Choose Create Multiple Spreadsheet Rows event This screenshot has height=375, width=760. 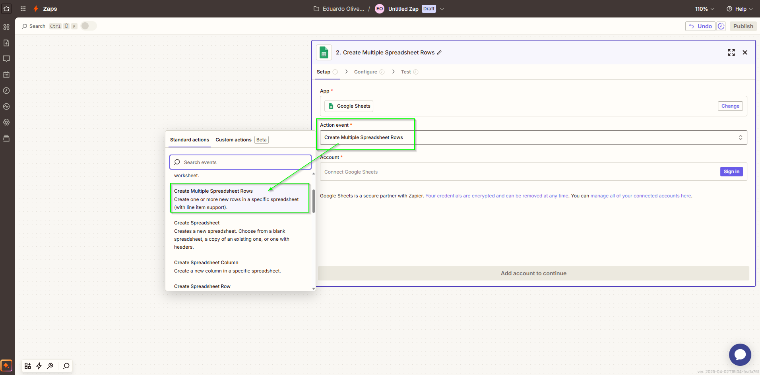pyautogui.click(x=240, y=199)
